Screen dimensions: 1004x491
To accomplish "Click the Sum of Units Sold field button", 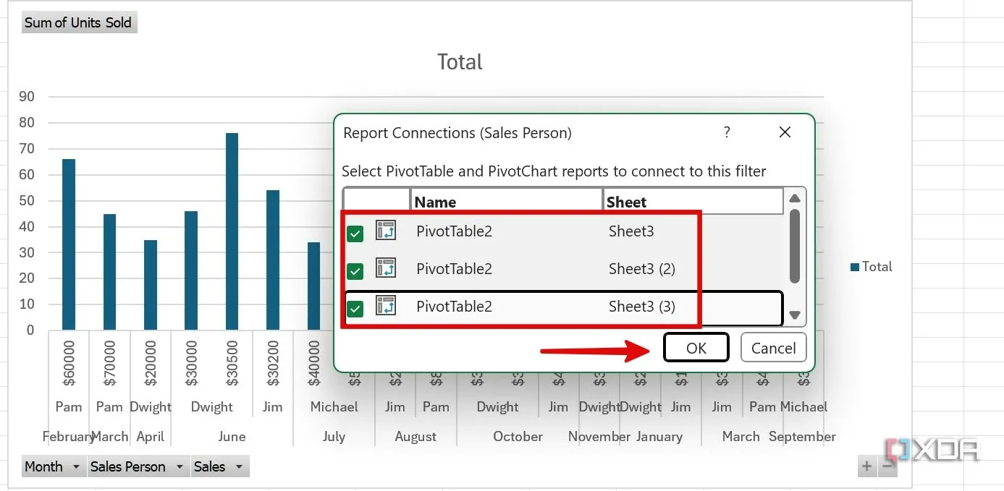I will pos(78,22).
